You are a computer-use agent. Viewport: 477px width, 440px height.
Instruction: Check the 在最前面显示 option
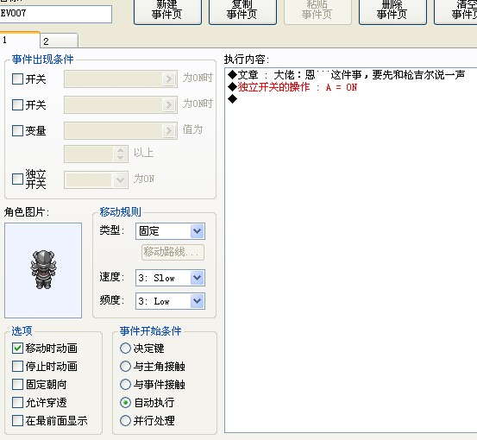(x=17, y=421)
